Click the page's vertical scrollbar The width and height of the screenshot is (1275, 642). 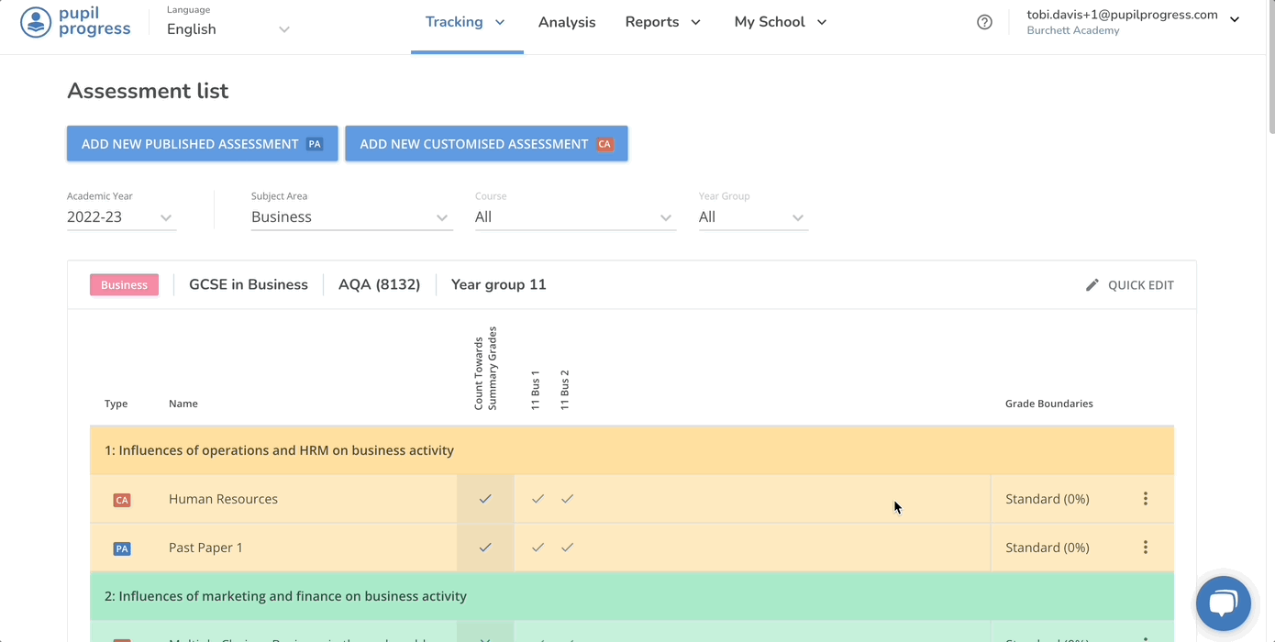(1269, 69)
